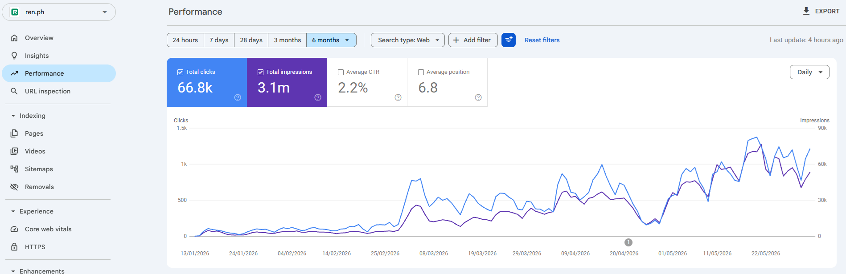This screenshot has height=274, width=846.
Task: Click the HTTPS padlock icon
Action: tap(14, 247)
